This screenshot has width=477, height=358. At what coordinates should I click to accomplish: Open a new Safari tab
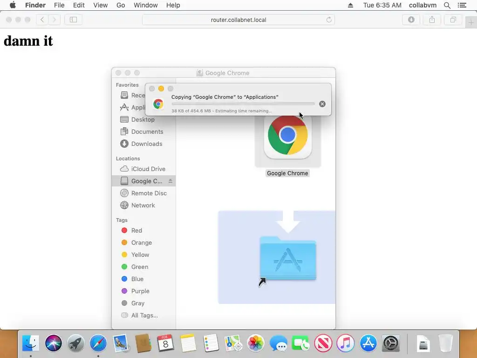[x=471, y=22]
